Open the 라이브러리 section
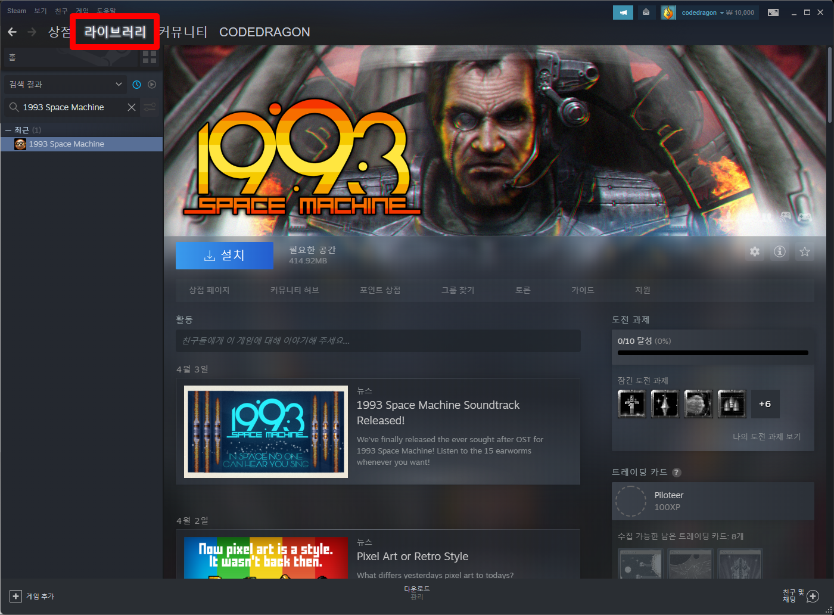Viewport: 834px width, 615px height. click(x=115, y=32)
